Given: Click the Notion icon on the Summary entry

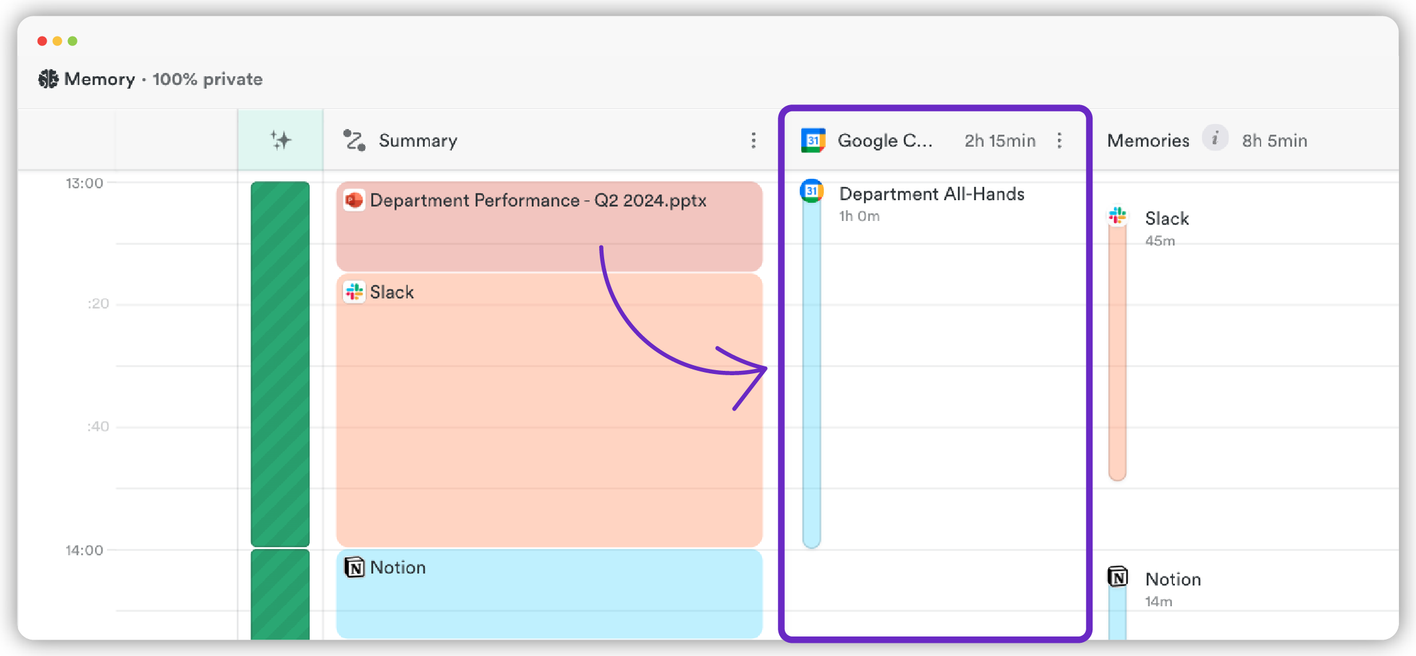Looking at the screenshot, I should click(354, 567).
